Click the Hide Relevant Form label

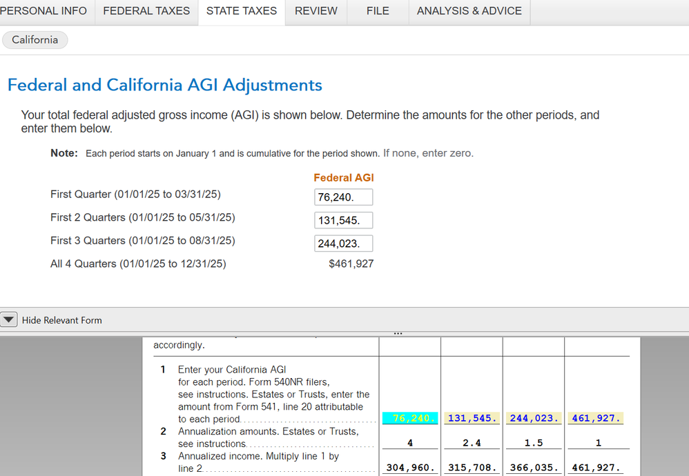(62, 320)
